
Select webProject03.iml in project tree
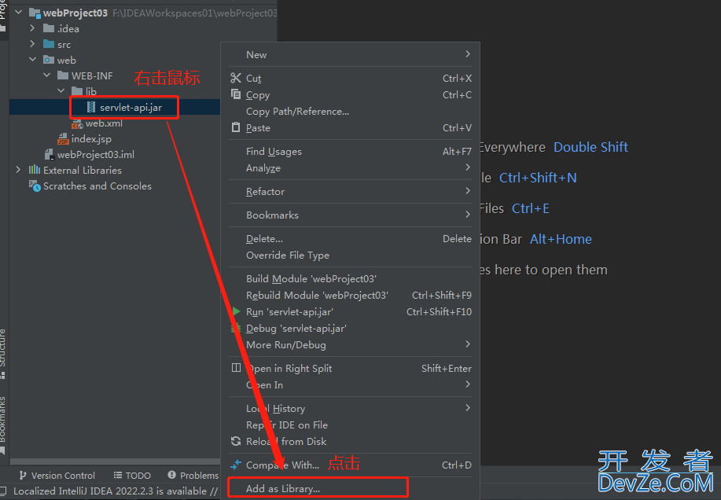[96, 154]
